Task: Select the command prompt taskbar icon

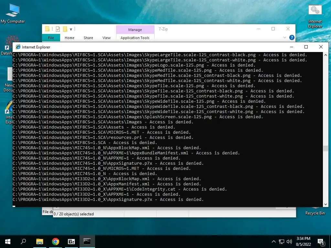Action: point(87,242)
